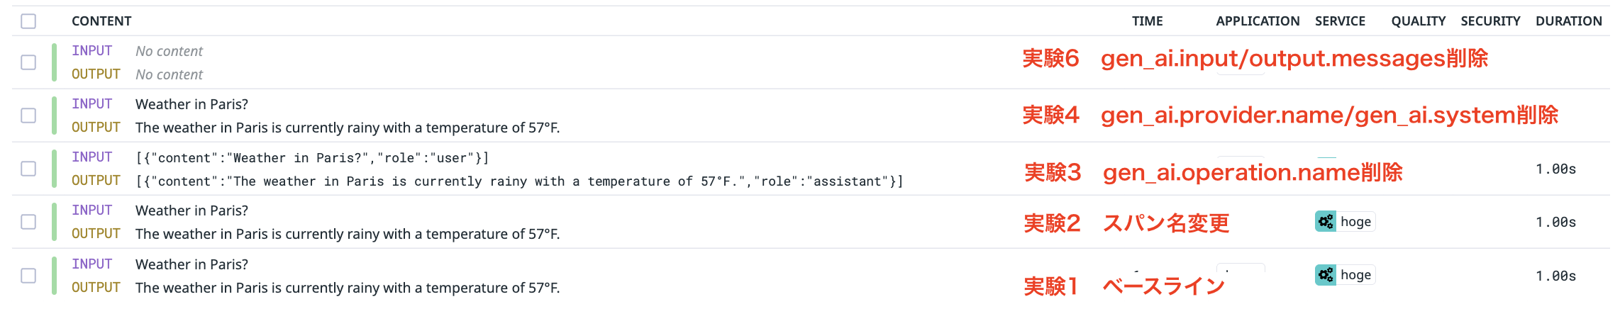Sort by the SERVICE column header

tap(1340, 21)
